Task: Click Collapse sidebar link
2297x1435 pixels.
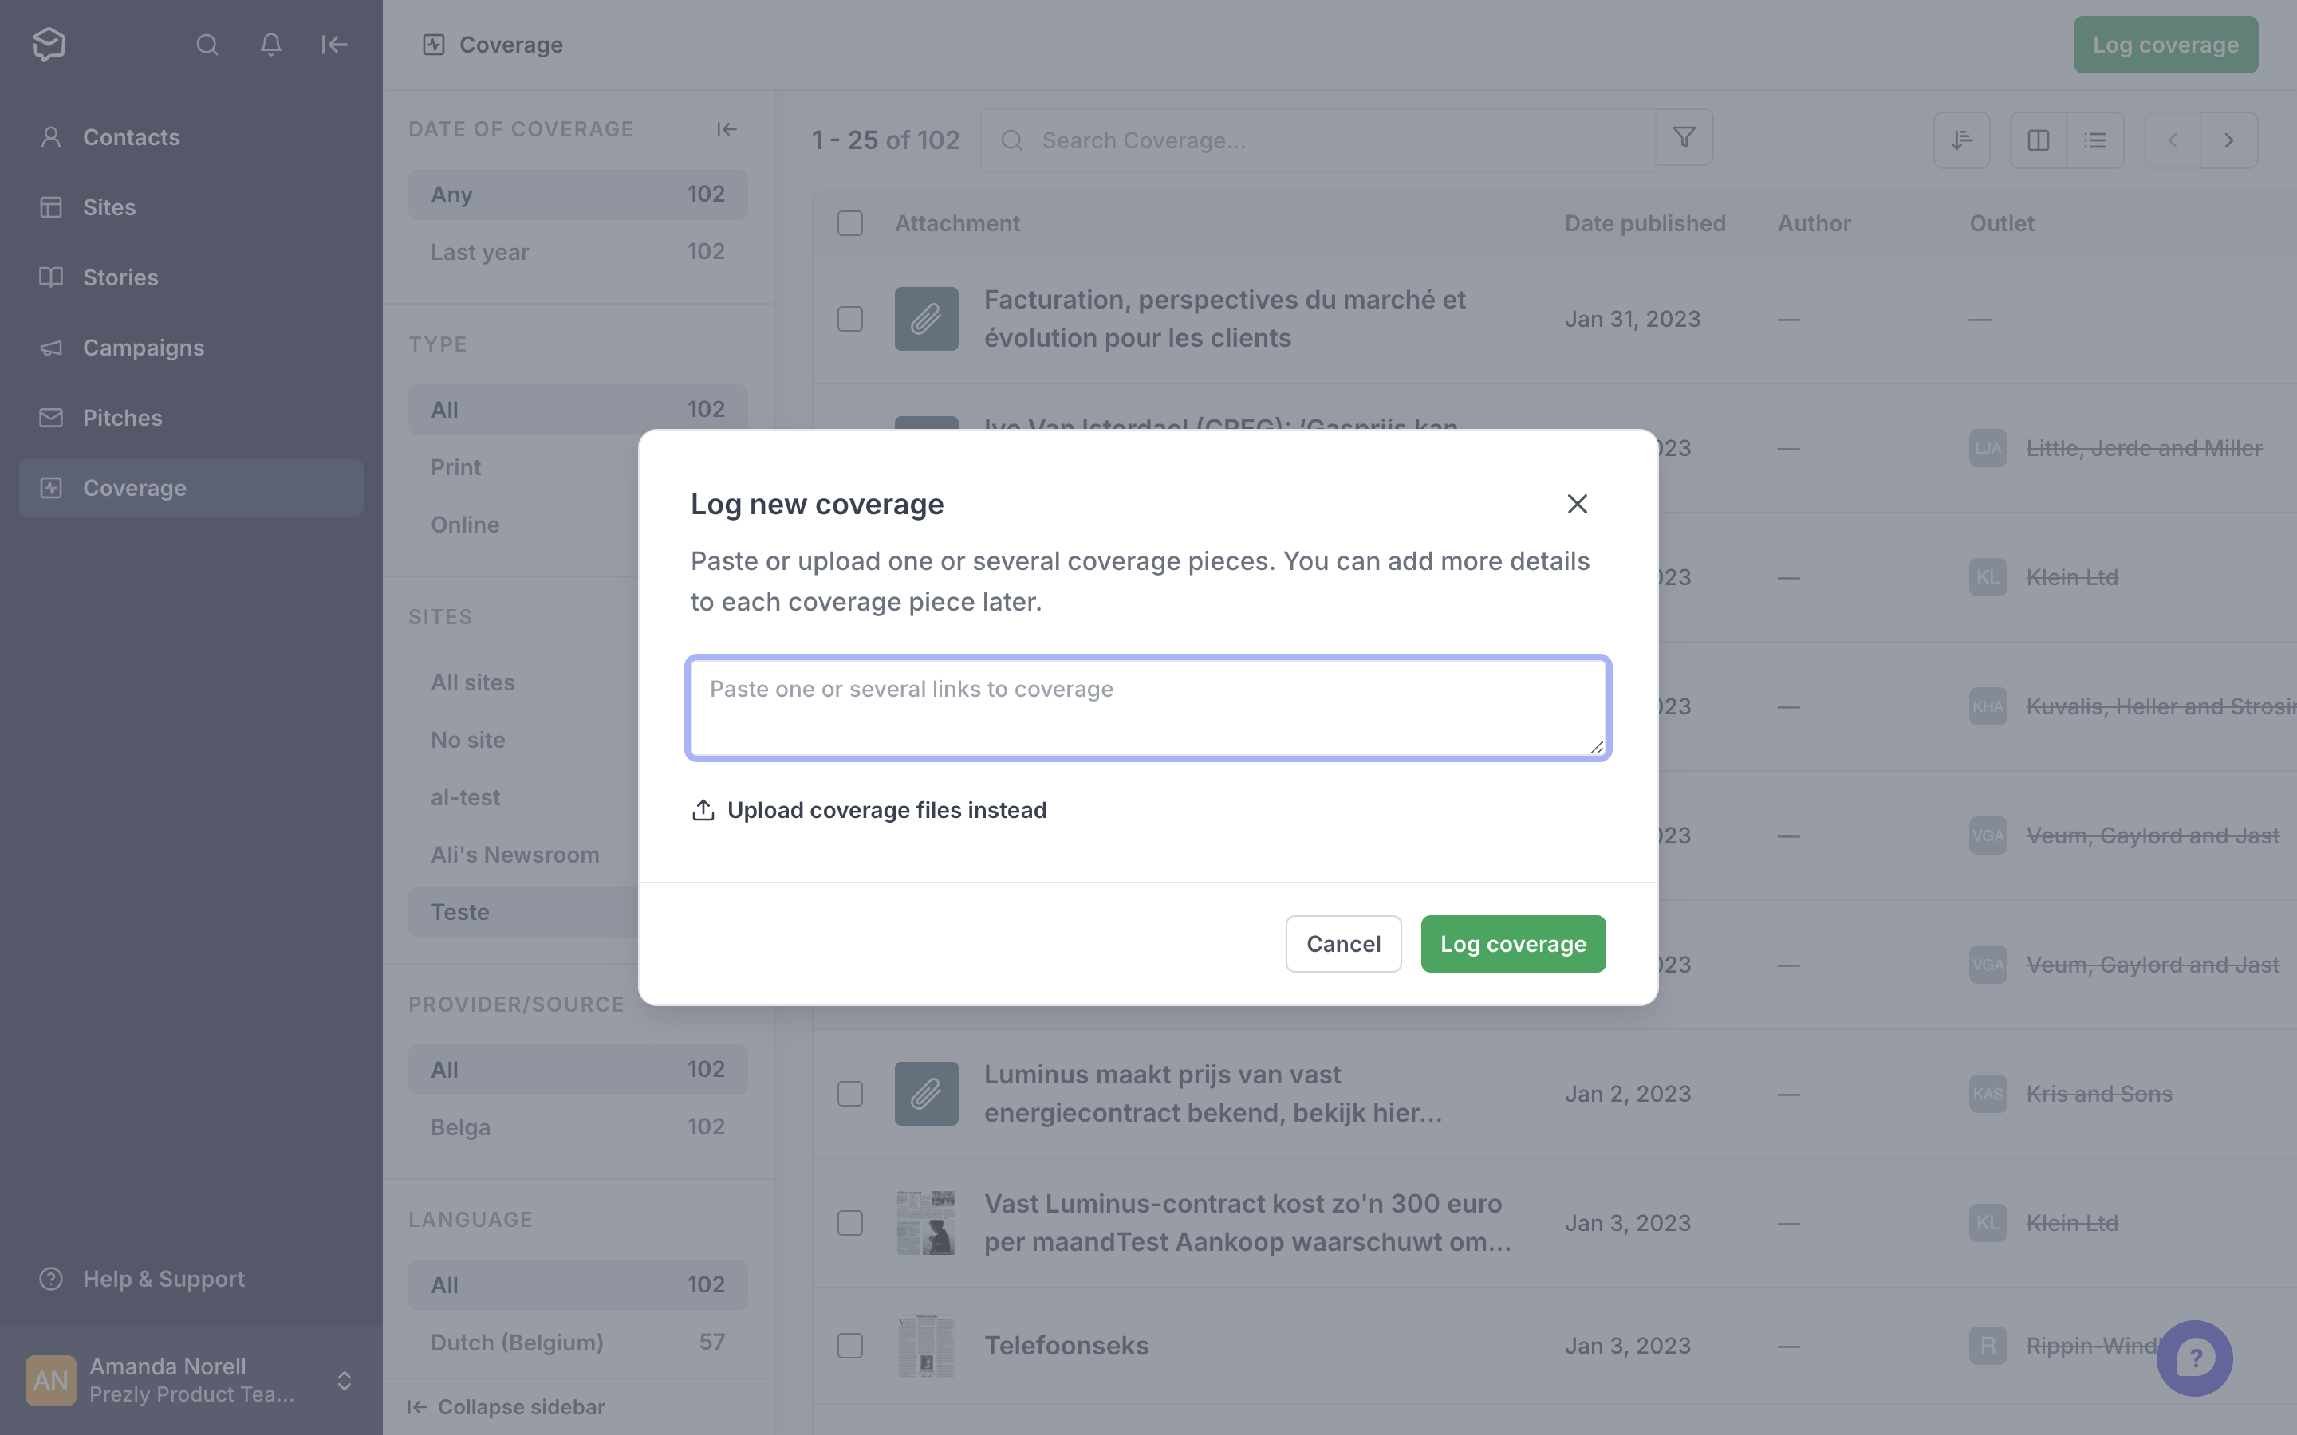Action: pyautogui.click(x=506, y=1406)
